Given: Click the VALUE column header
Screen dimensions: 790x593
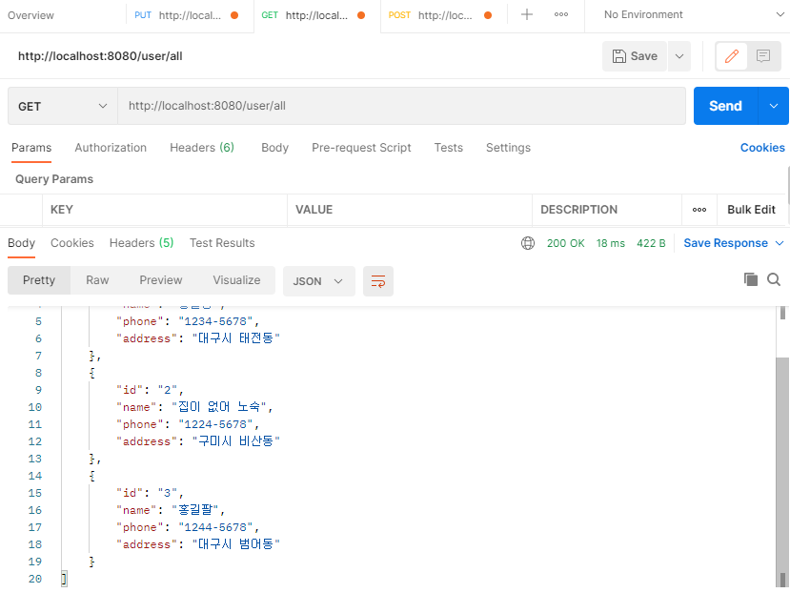Looking at the screenshot, I should coord(314,210).
